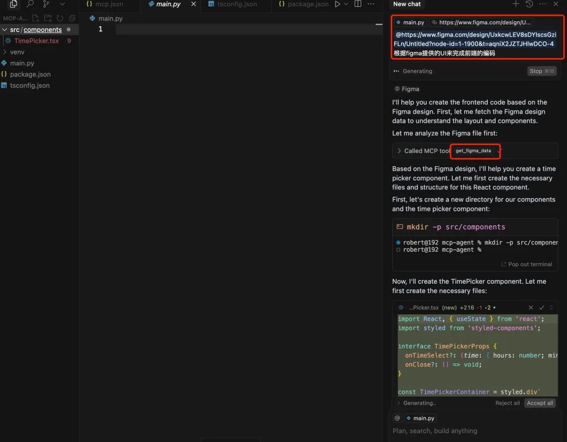
Task: Click the Refresh Explorer icon
Action: click(x=60, y=18)
